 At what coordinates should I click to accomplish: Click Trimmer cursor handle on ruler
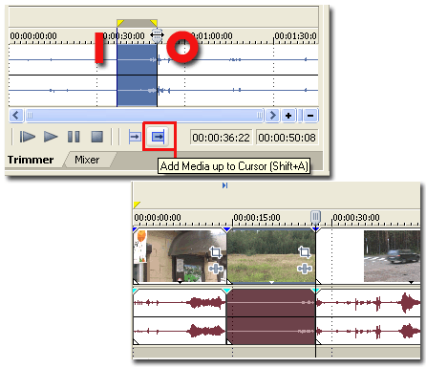pos(157,35)
